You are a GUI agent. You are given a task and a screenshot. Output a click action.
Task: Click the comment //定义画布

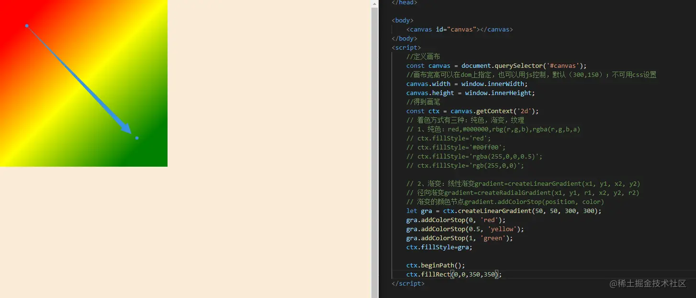pos(423,57)
